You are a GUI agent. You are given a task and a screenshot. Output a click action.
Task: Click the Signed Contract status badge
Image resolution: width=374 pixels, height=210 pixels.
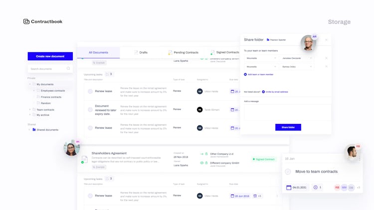tap(264, 159)
